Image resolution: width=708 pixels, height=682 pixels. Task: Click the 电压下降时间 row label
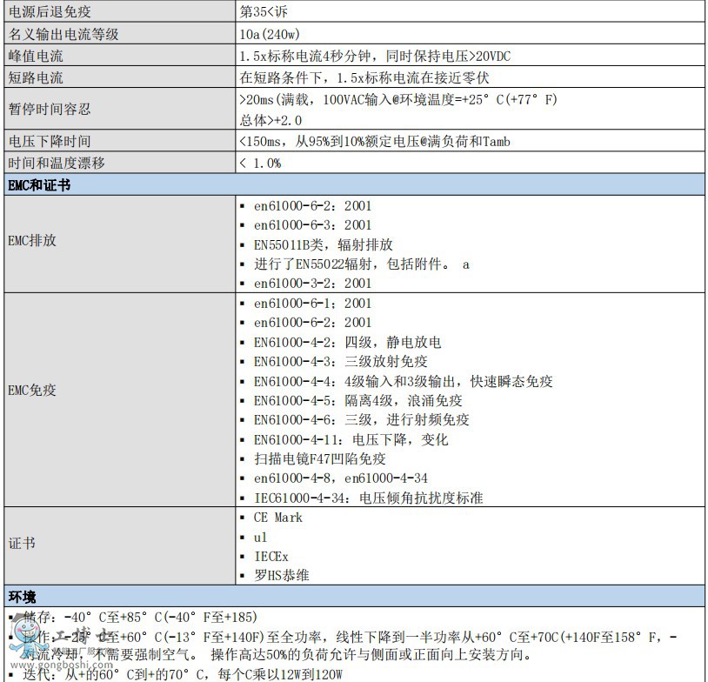pyautogui.click(x=50, y=141)
